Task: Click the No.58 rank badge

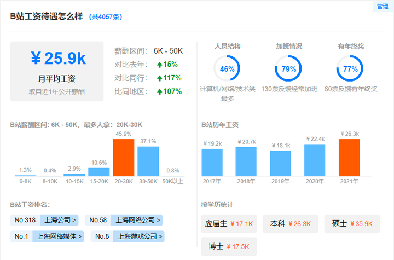Action: coord(98,220)
